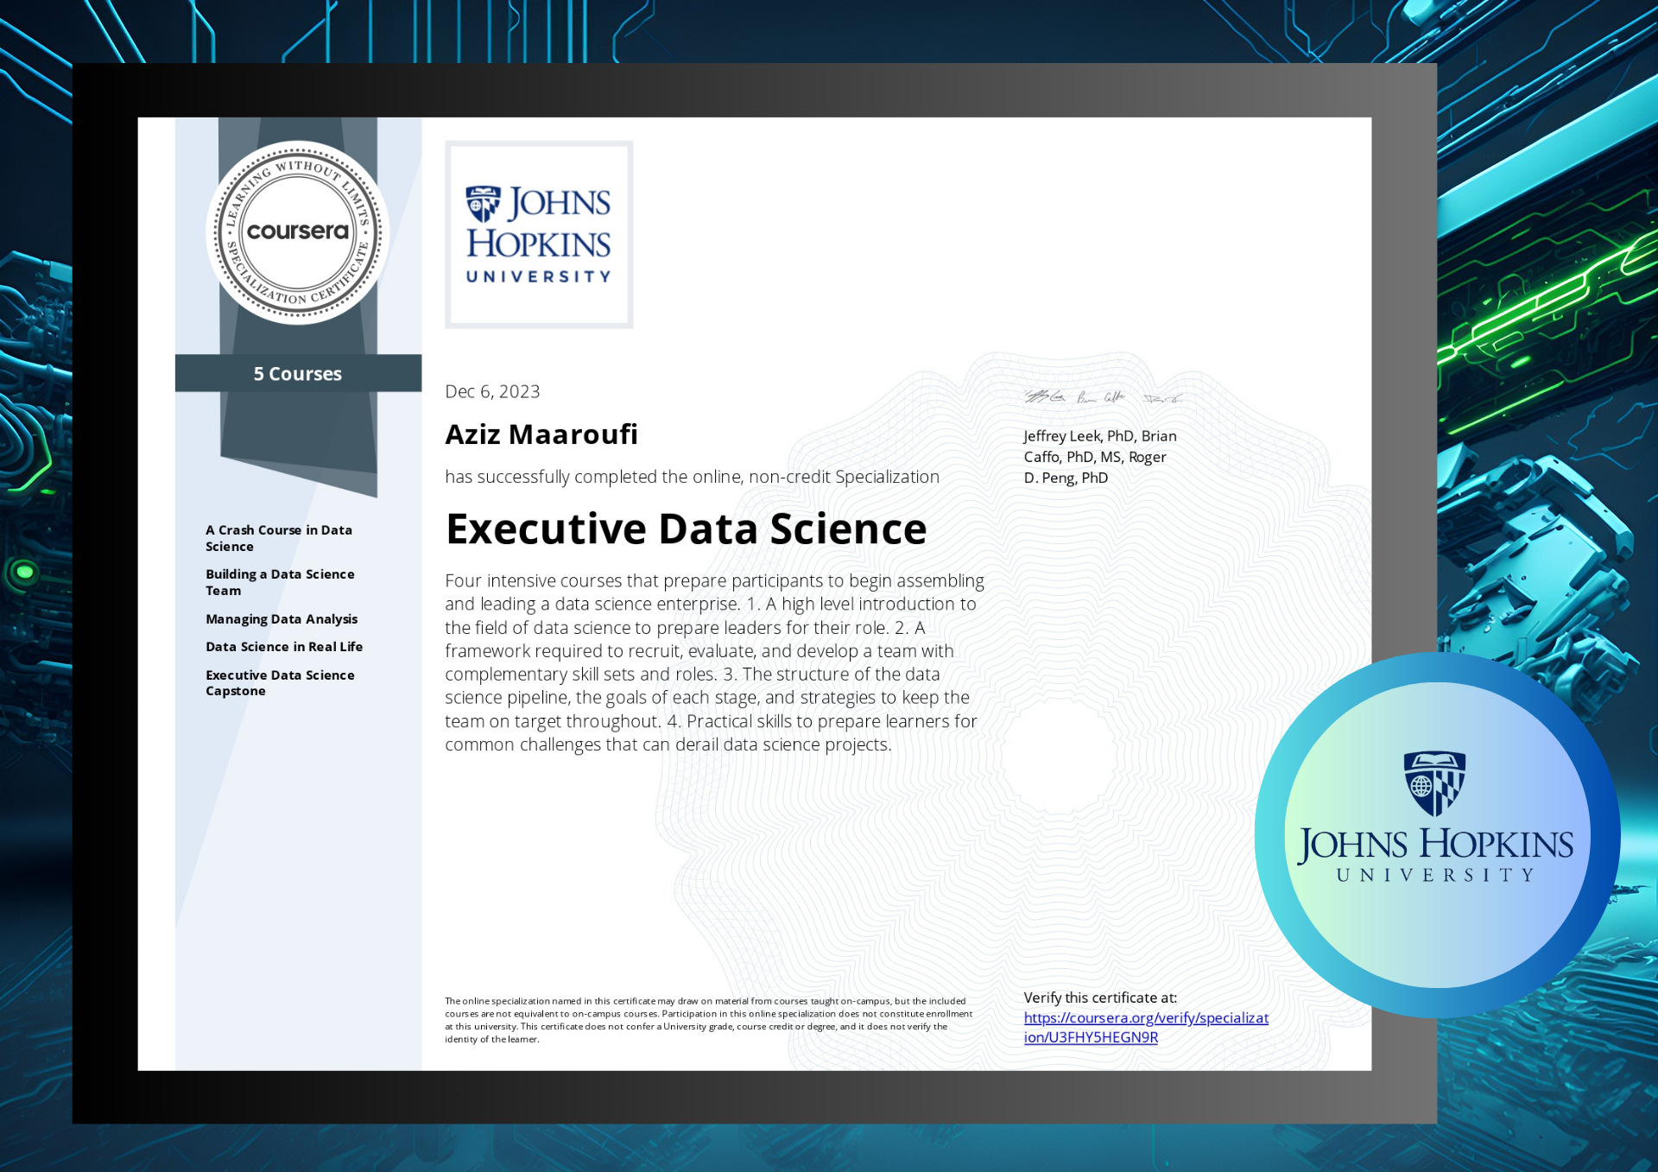
Task: Click the instructor signatures
Action: coord(1103,397)
